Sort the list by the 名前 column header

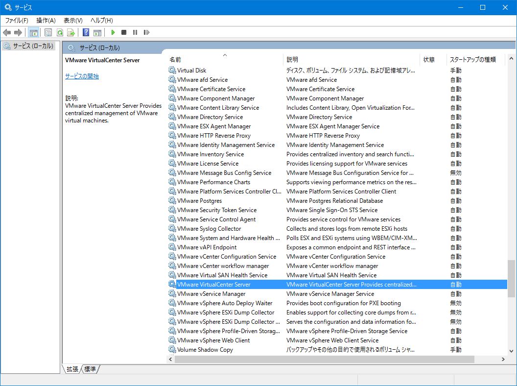[x=225, y=59]
